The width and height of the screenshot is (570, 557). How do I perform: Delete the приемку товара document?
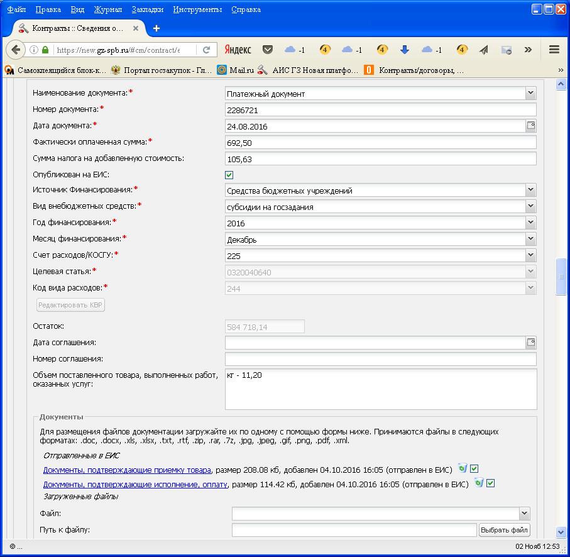coord(463,468)
